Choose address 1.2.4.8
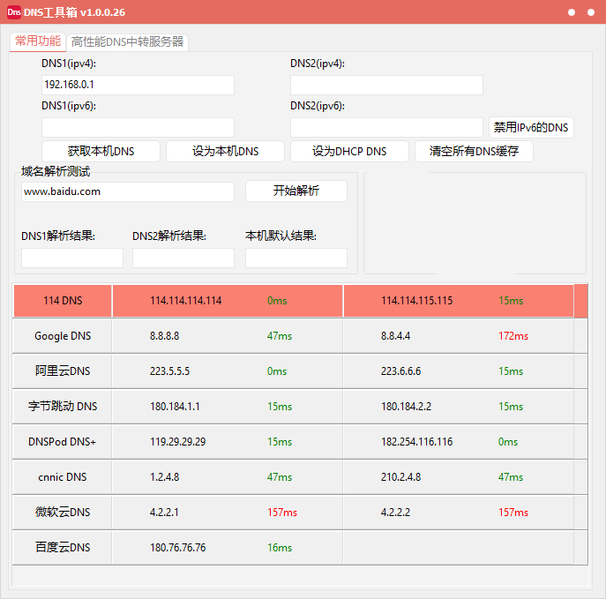606x599 pixels. point(165,477)
